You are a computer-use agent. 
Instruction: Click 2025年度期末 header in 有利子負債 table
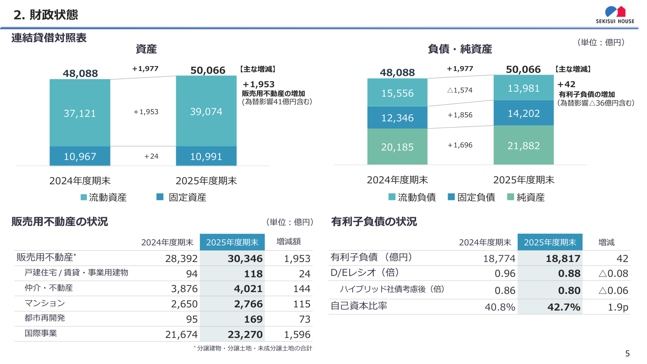[550, 242]
